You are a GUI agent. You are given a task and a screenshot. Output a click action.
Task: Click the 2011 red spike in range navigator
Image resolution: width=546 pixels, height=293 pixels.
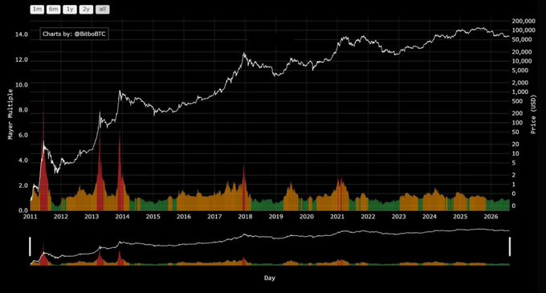tap(44, 258)
